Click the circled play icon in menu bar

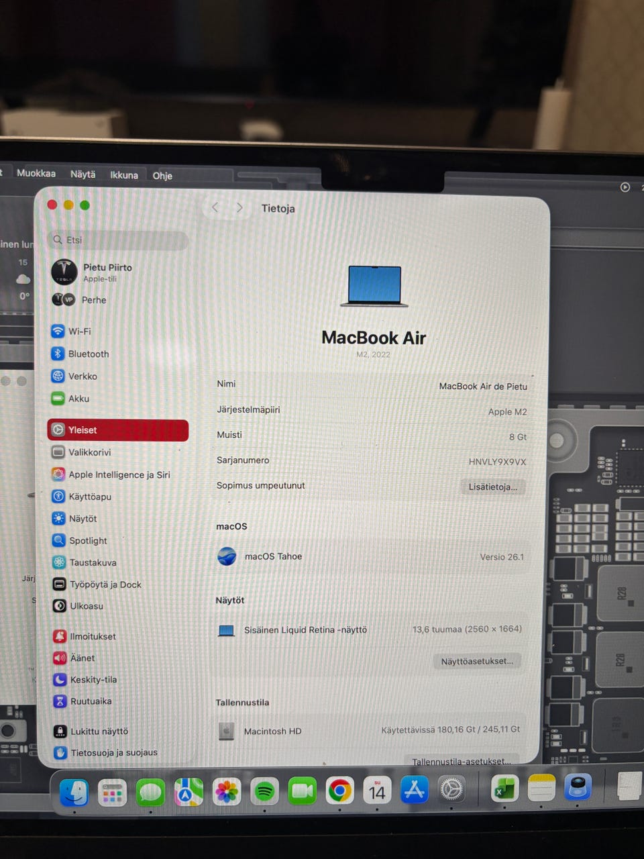pos(625,187)
